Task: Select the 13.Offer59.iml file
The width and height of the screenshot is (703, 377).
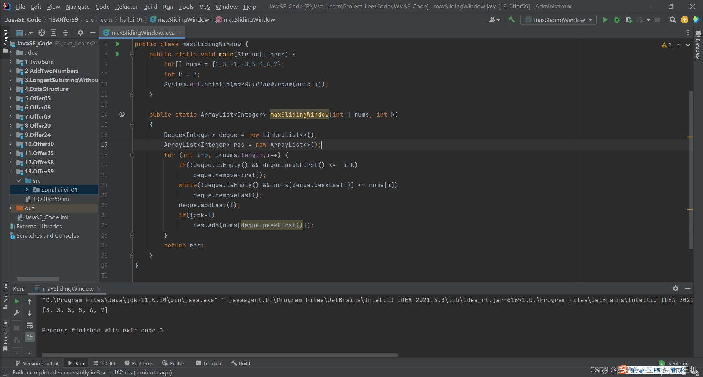Action: [52, 199]
